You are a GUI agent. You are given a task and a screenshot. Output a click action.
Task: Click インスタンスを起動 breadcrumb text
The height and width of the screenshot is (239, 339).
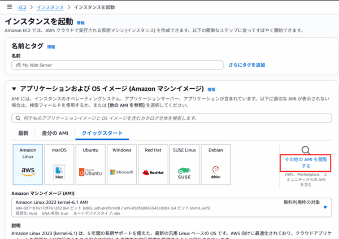pos(94,7)
